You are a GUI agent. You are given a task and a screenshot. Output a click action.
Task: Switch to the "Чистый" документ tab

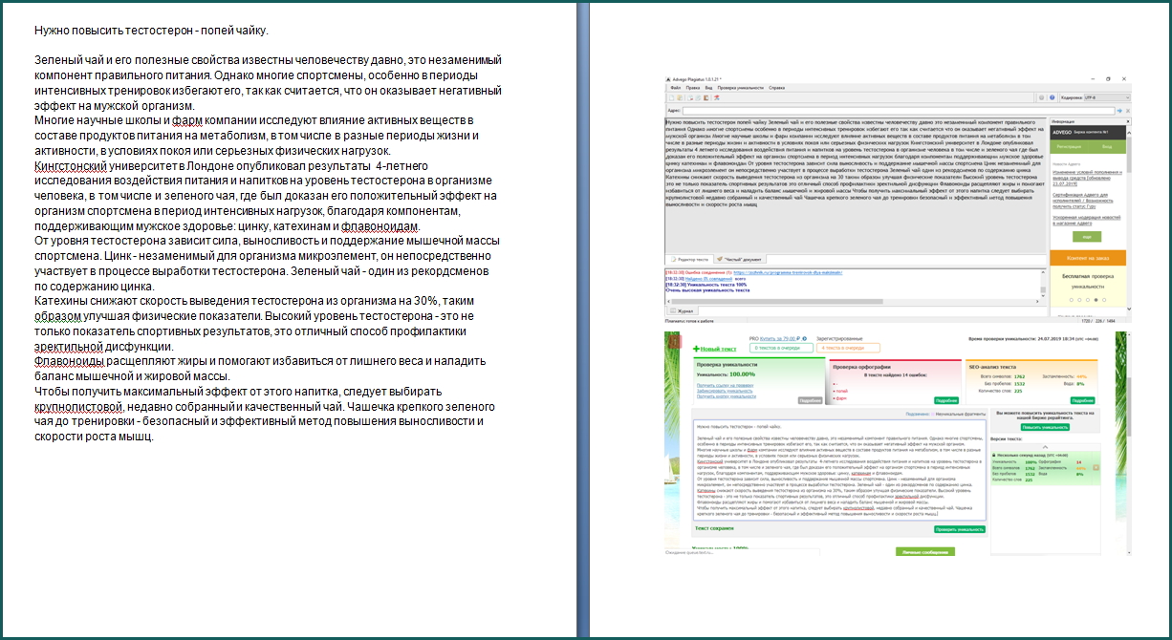tap(739, 259)
